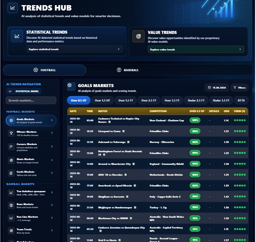This screenshot has width=256, height=242.
Task: Click 'England - Community Shield' competition cell
Action: click(x=167, y=164)
